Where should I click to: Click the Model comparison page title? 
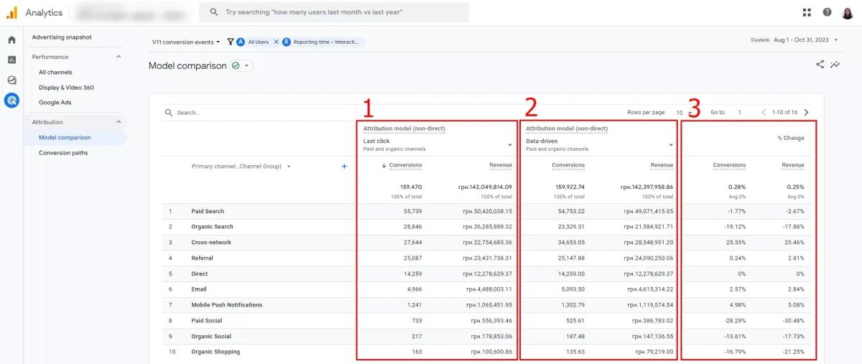187,65
